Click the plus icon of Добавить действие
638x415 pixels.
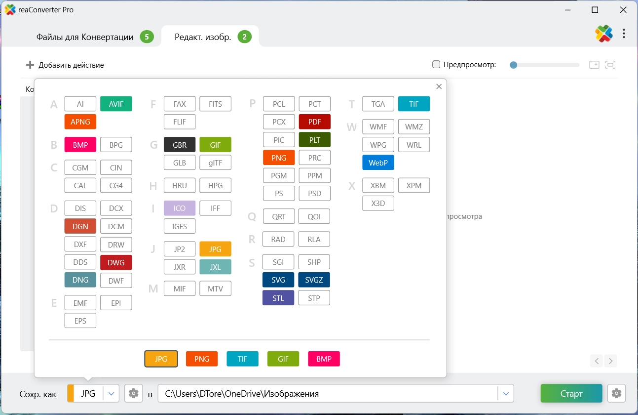(x=30, y=65)
